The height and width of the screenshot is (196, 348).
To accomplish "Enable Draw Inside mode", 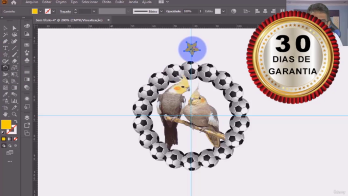I will 16,146.
